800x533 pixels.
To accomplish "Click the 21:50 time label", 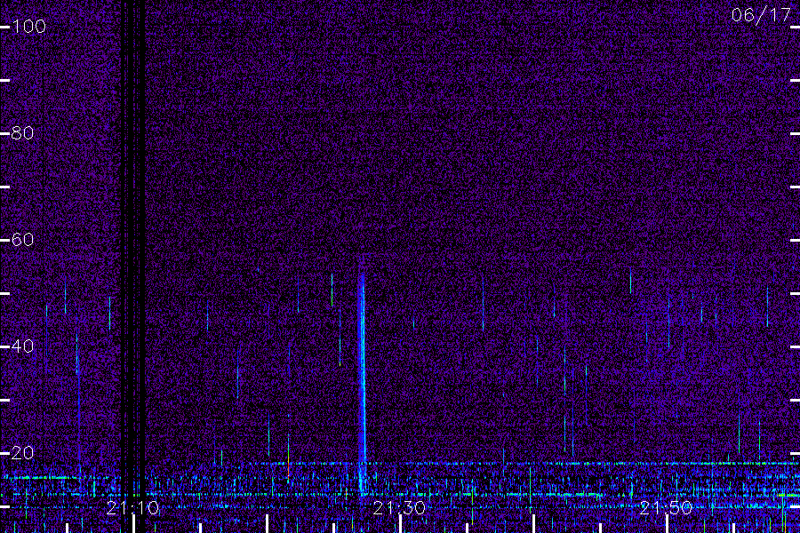I will [666, 508].
